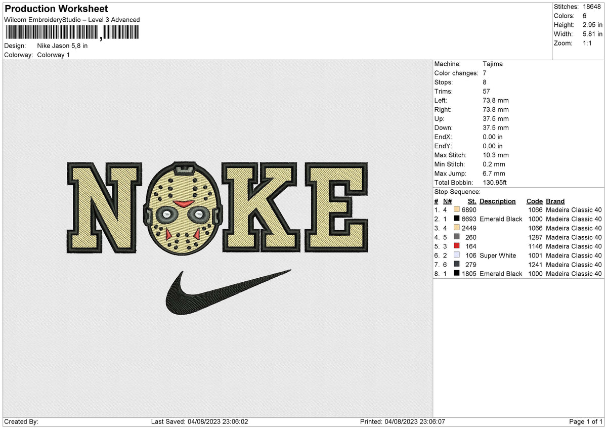Screen dimensions: 607x429
Task: Click the 'Down:' measurement label
Action: tap(444, 127)
